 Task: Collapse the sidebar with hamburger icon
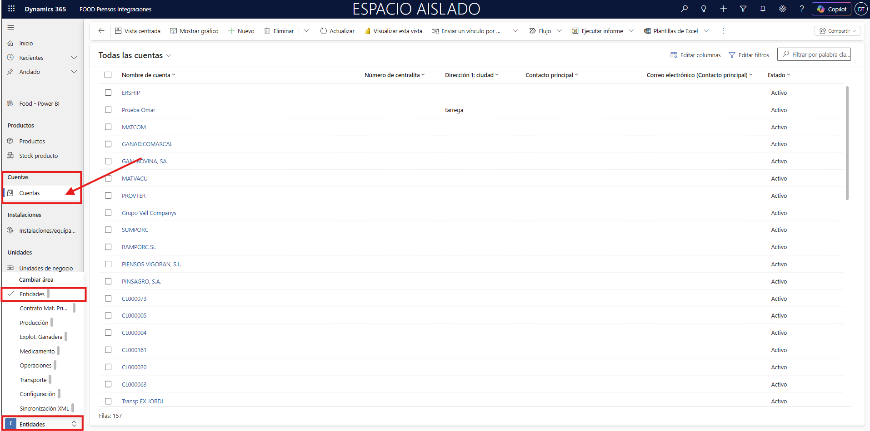(x=11, y=28)
